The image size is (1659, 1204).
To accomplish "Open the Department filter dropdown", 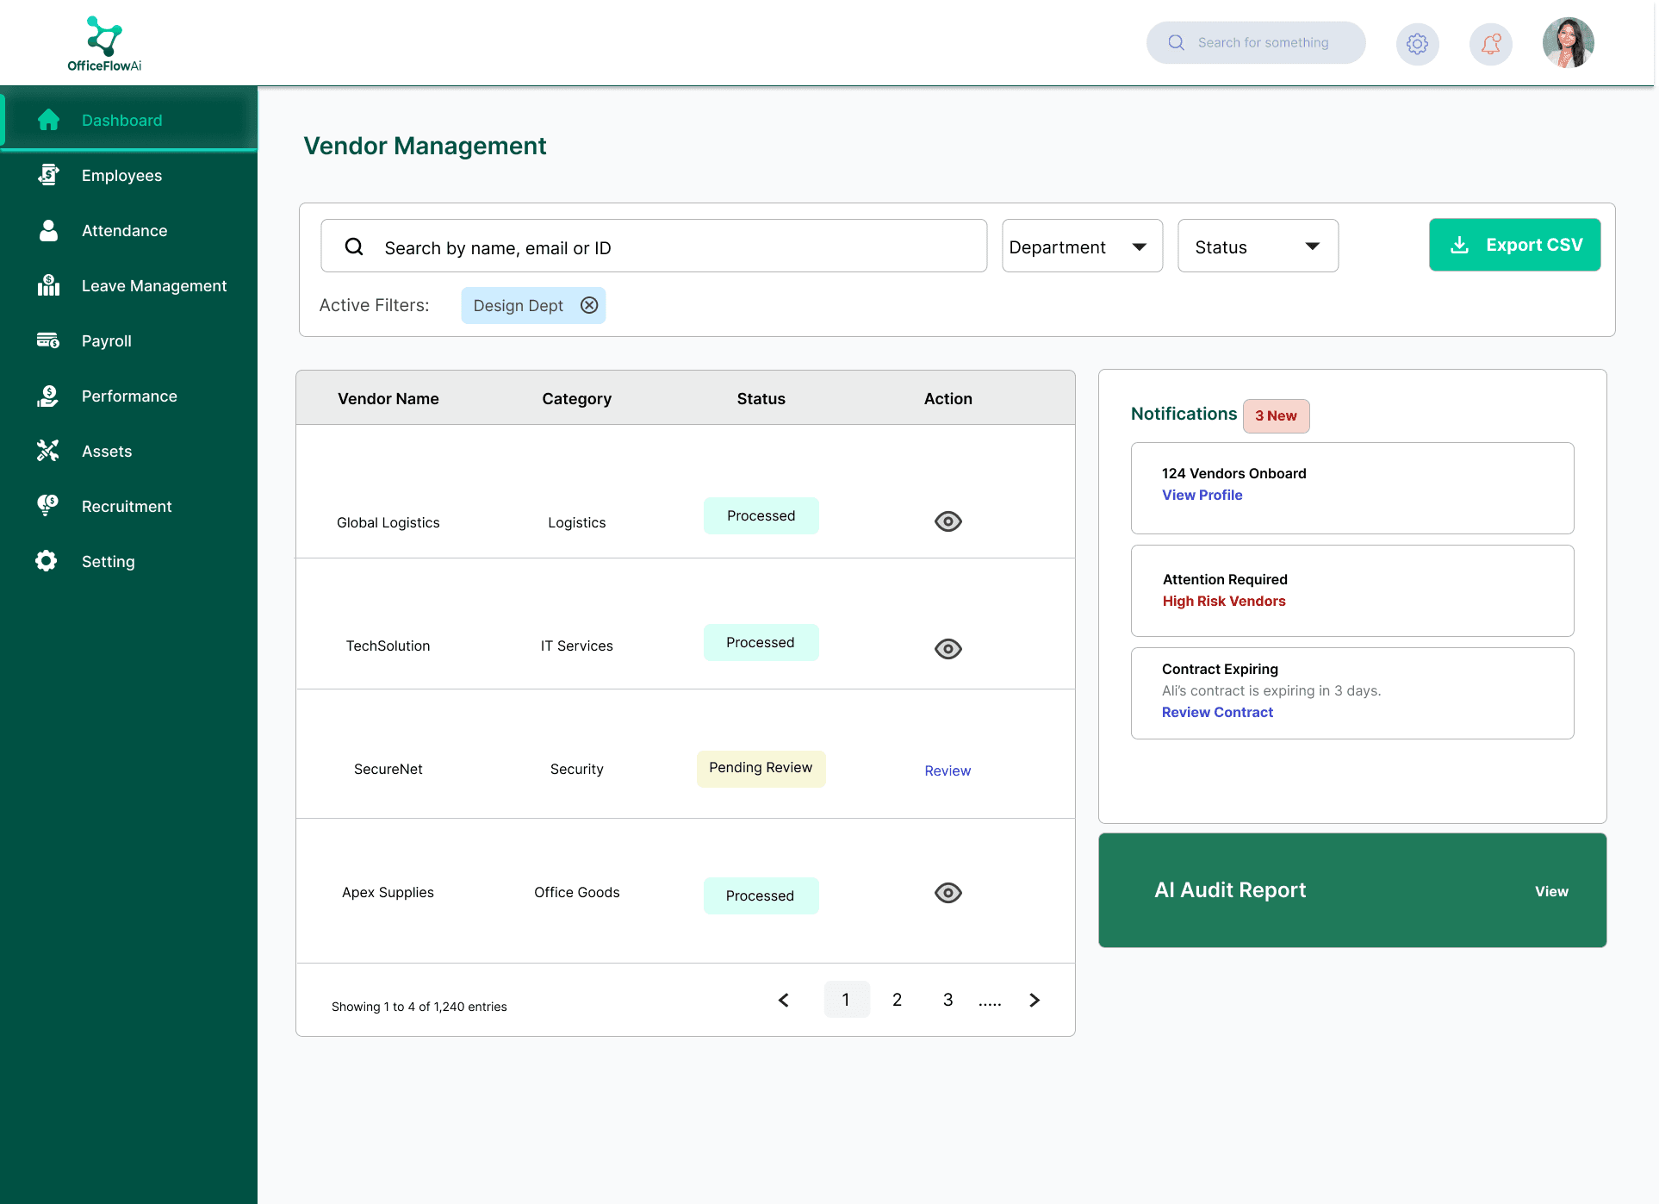I will 1082,246.
